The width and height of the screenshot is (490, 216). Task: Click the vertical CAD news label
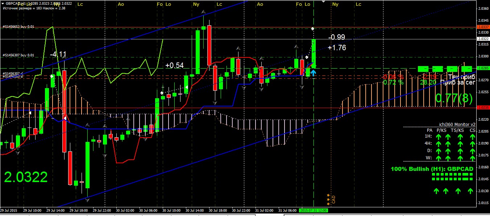click(x=333, y=199)
